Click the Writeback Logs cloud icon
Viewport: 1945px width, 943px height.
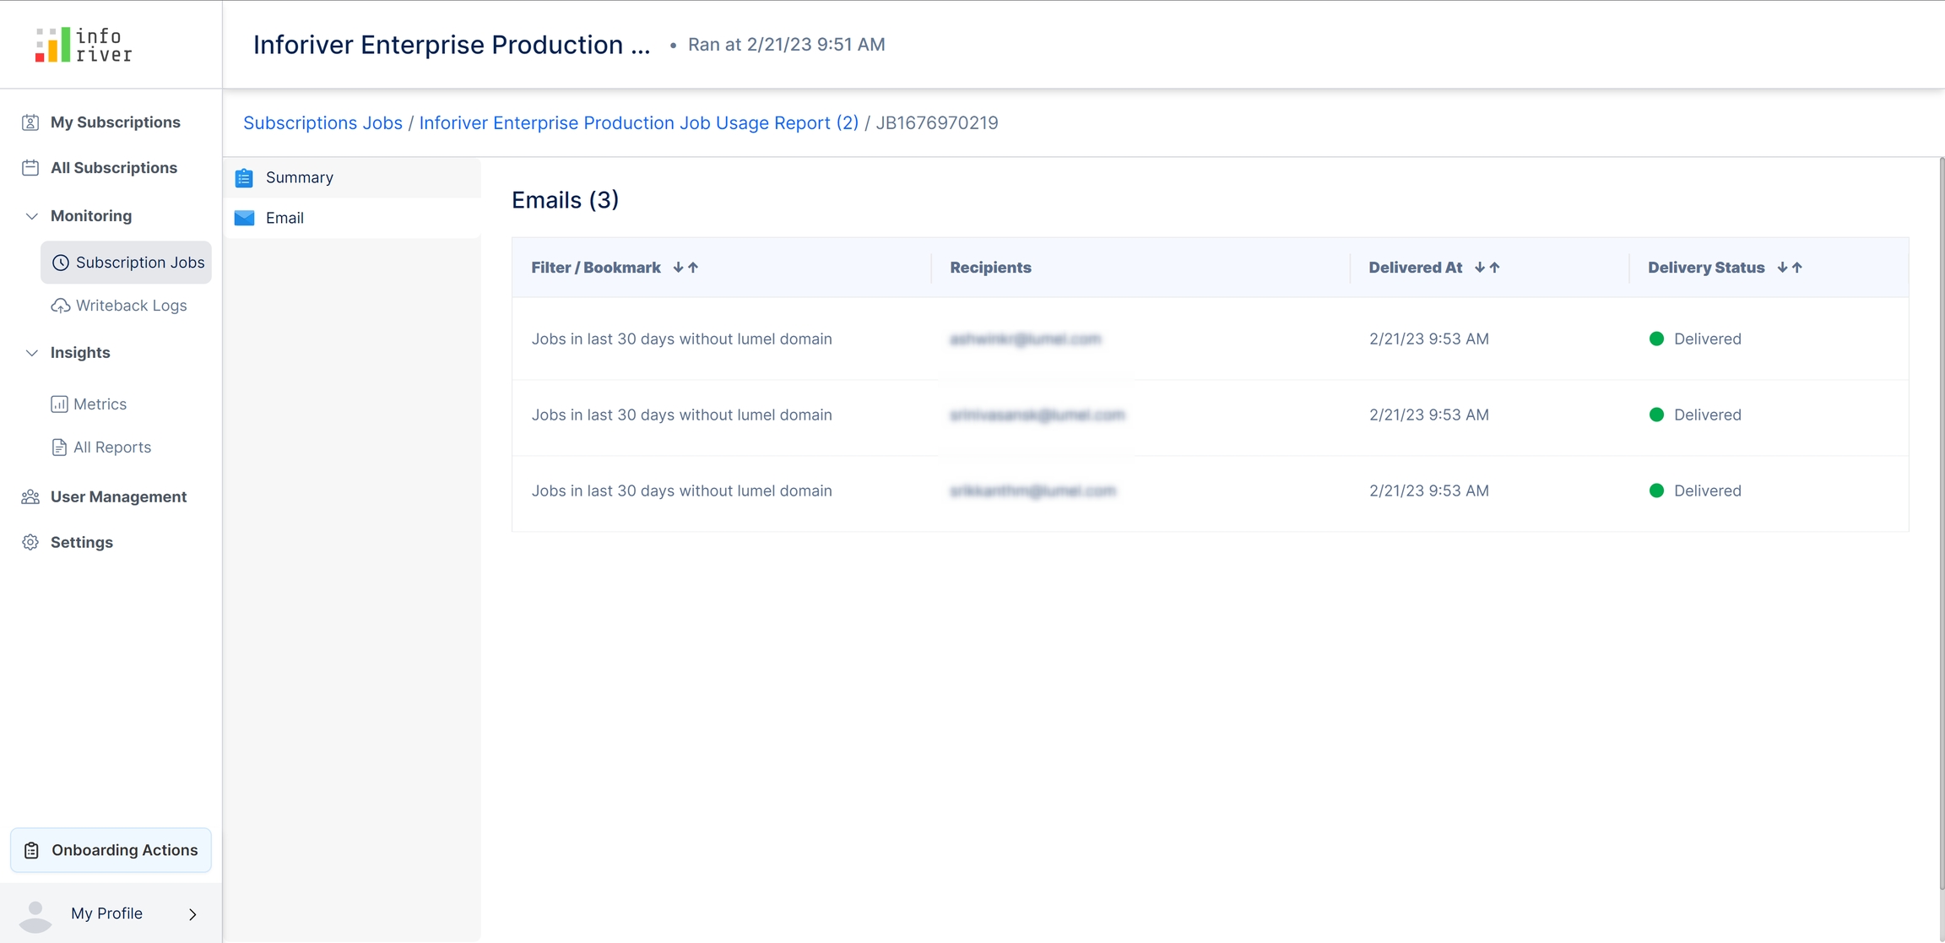60,306
